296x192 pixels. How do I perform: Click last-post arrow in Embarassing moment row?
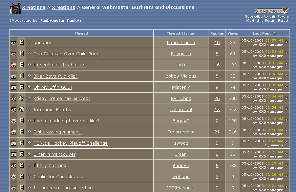[x=286, y=132]
